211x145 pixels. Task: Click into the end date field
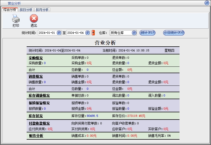[75, 33]
